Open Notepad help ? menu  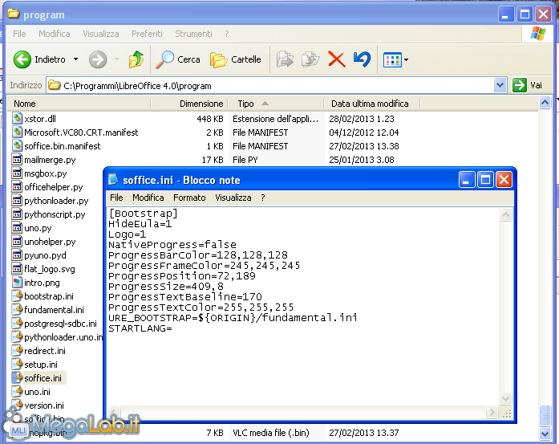click(263, 198)
